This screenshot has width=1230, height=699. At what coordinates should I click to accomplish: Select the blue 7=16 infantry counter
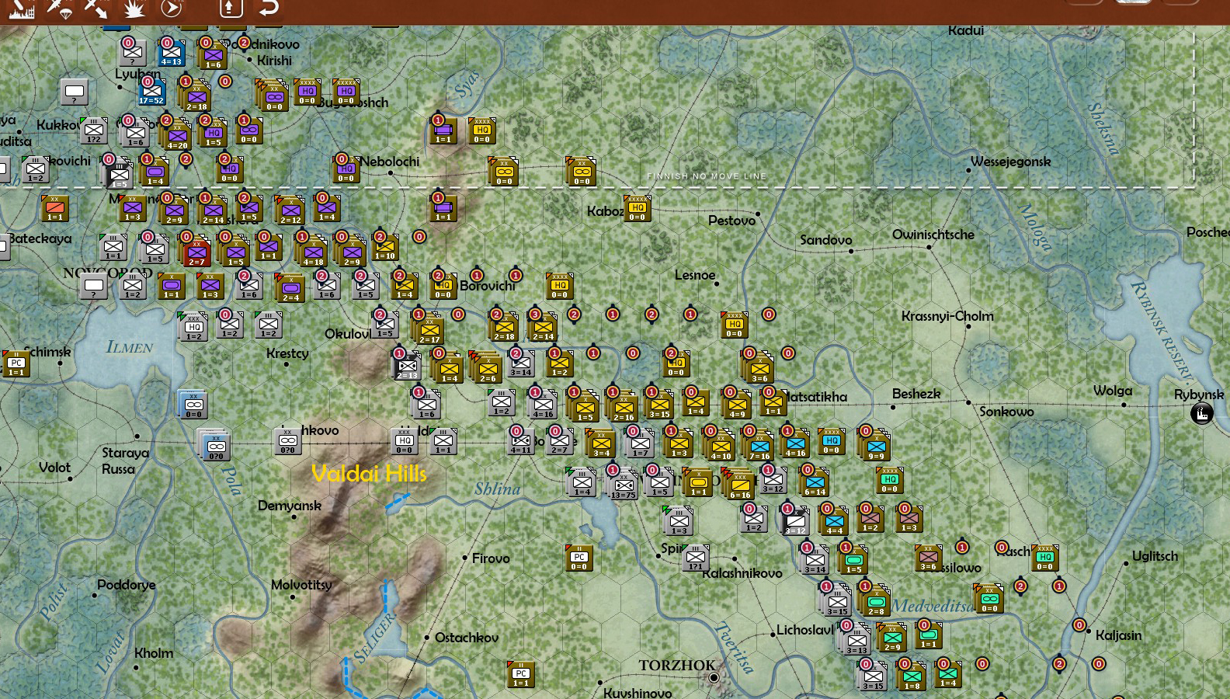pyautogui.click(x=759, y=447)
